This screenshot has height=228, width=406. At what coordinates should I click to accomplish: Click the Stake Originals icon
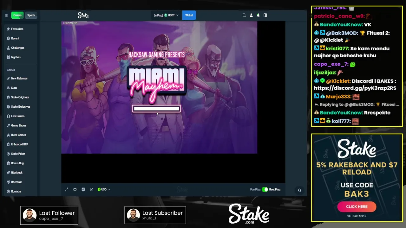8,97
